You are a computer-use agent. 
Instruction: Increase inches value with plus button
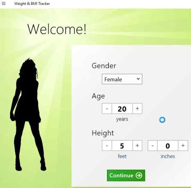click(x=183, y=146)
